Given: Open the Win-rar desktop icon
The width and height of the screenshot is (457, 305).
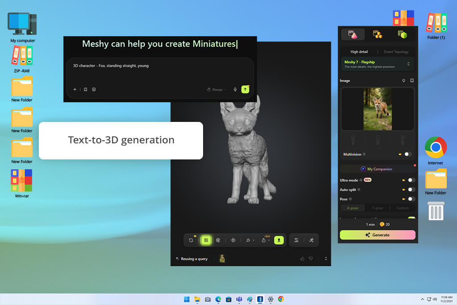Looking at the screenshot, I should (x=22, y=184).
